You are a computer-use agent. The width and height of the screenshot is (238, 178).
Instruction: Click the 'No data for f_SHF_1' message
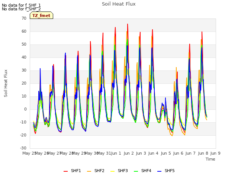click(21, 5)
